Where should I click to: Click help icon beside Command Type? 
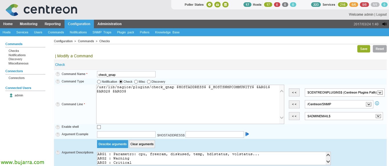[x=58, y=82]
